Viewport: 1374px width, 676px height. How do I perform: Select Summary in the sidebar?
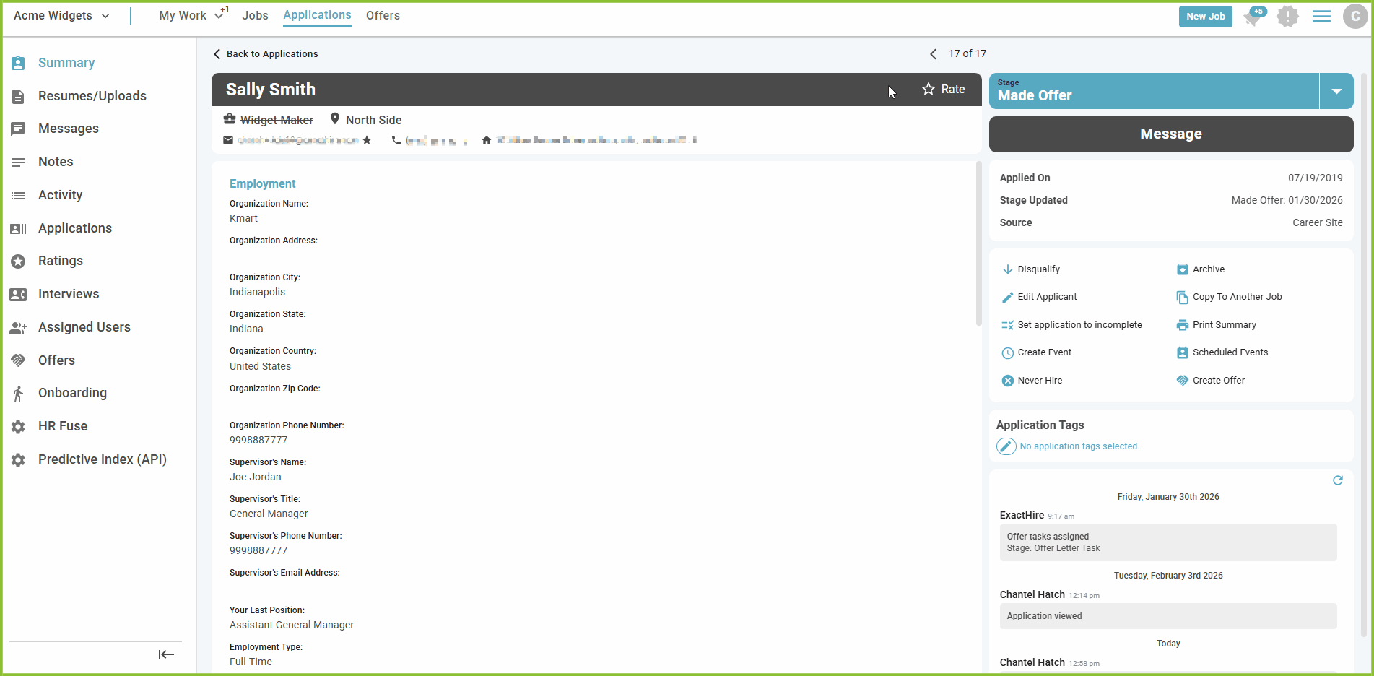click(x=66, y=63)
